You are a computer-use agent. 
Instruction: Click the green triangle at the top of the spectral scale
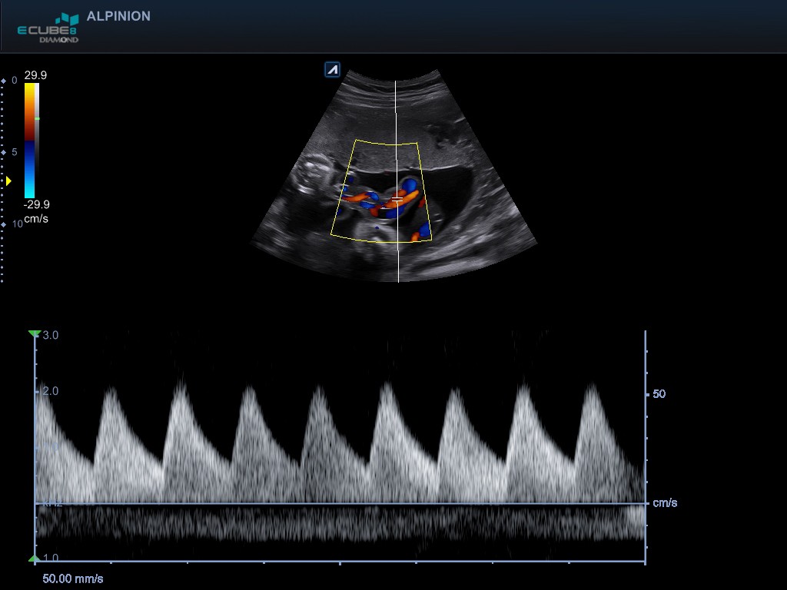pyautogui.click(x=34, y=333)
